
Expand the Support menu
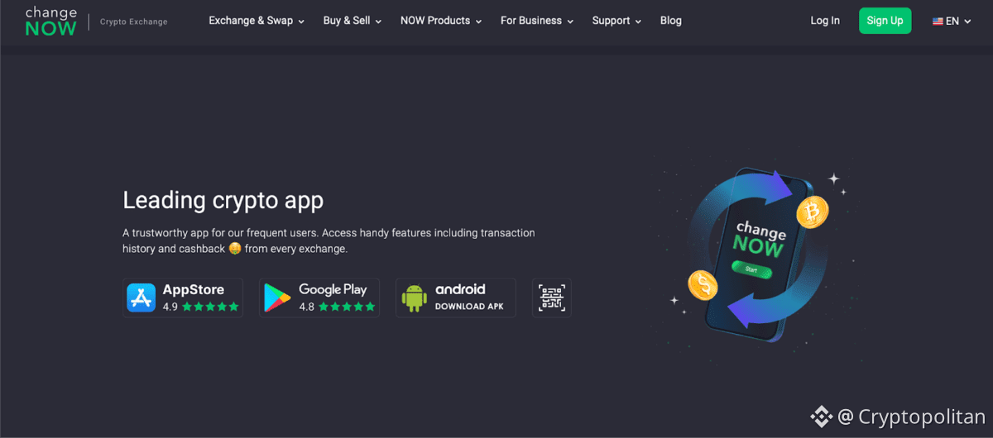(x=617, y=21)
